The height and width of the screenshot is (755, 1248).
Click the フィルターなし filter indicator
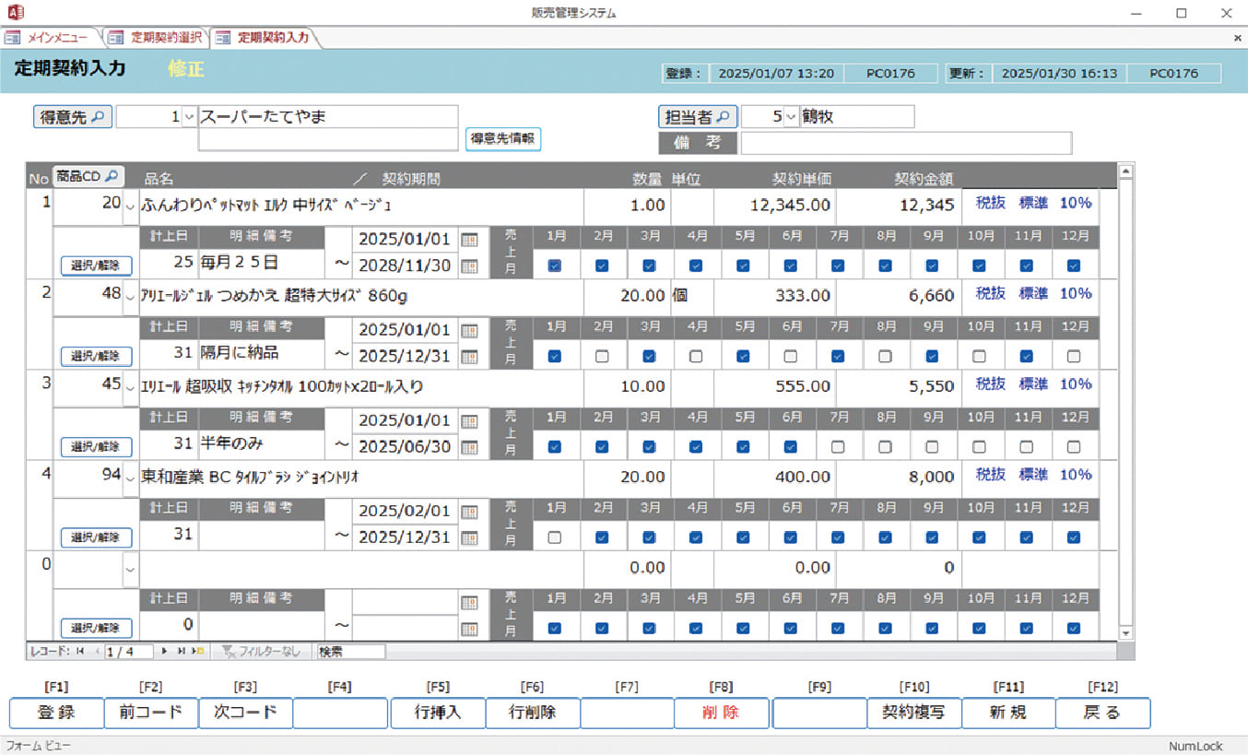(x=261, y=651)
